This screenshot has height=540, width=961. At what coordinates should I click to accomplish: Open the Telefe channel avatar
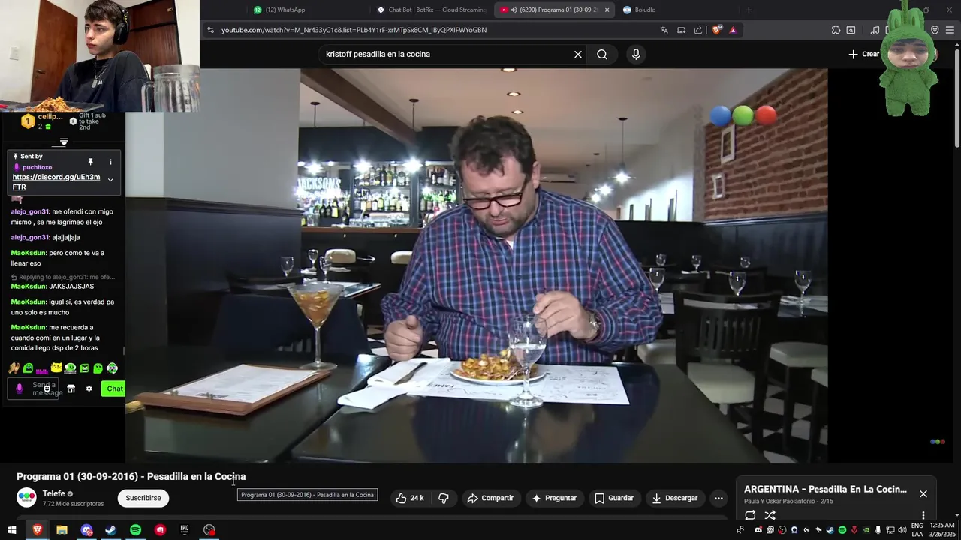[26, 498]
